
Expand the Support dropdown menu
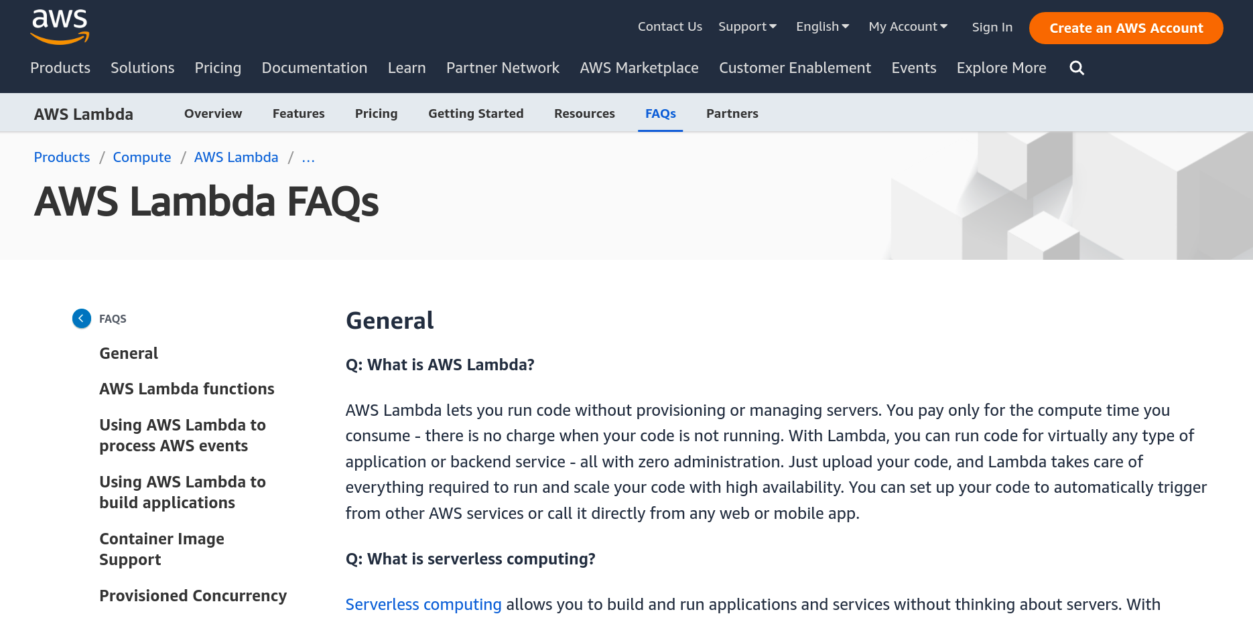[747, 27]
